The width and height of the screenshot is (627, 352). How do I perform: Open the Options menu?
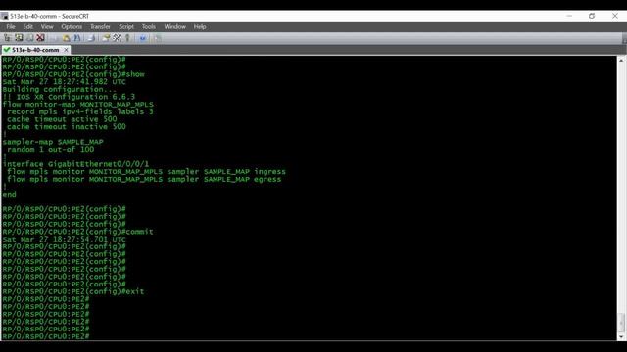tap(72, 26)
